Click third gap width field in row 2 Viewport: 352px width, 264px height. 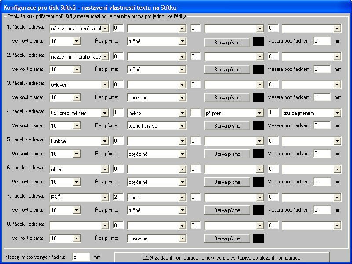[273, 56]
